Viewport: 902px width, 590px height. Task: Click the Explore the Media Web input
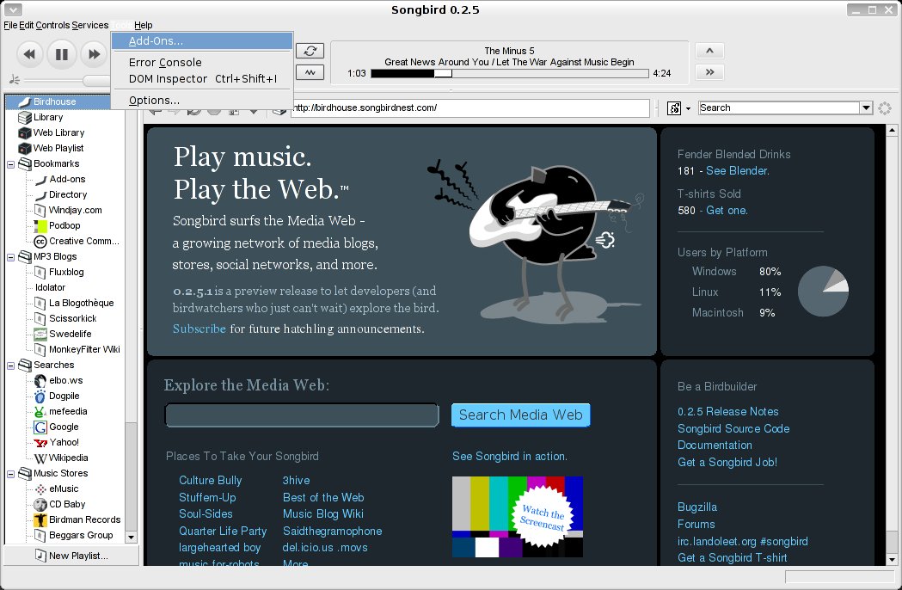[x=302, y=415]
